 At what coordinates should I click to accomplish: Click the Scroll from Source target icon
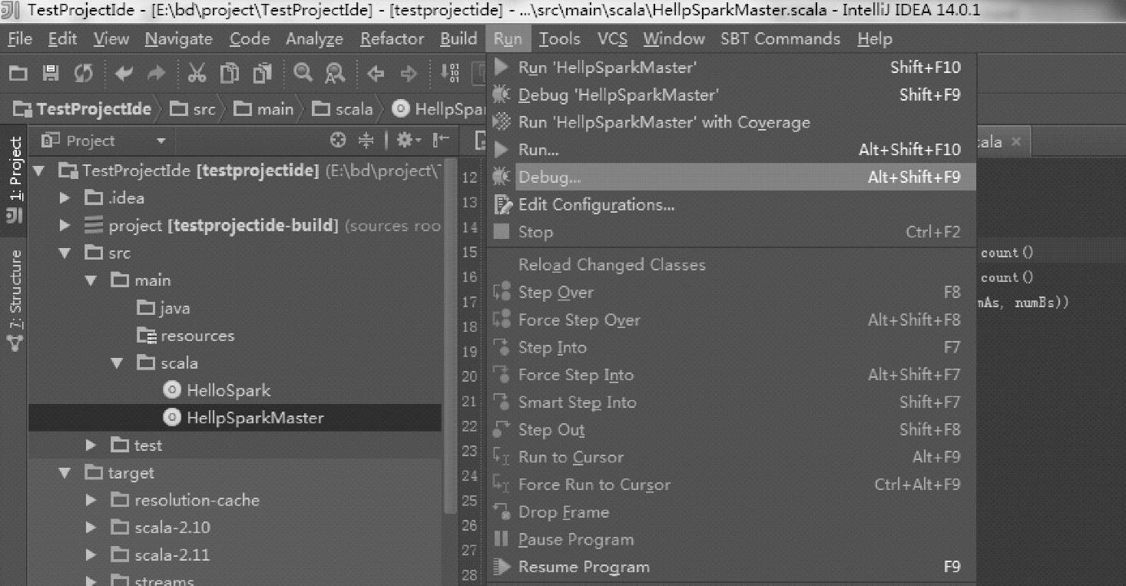pyautogui.click(x=338, y=141)
